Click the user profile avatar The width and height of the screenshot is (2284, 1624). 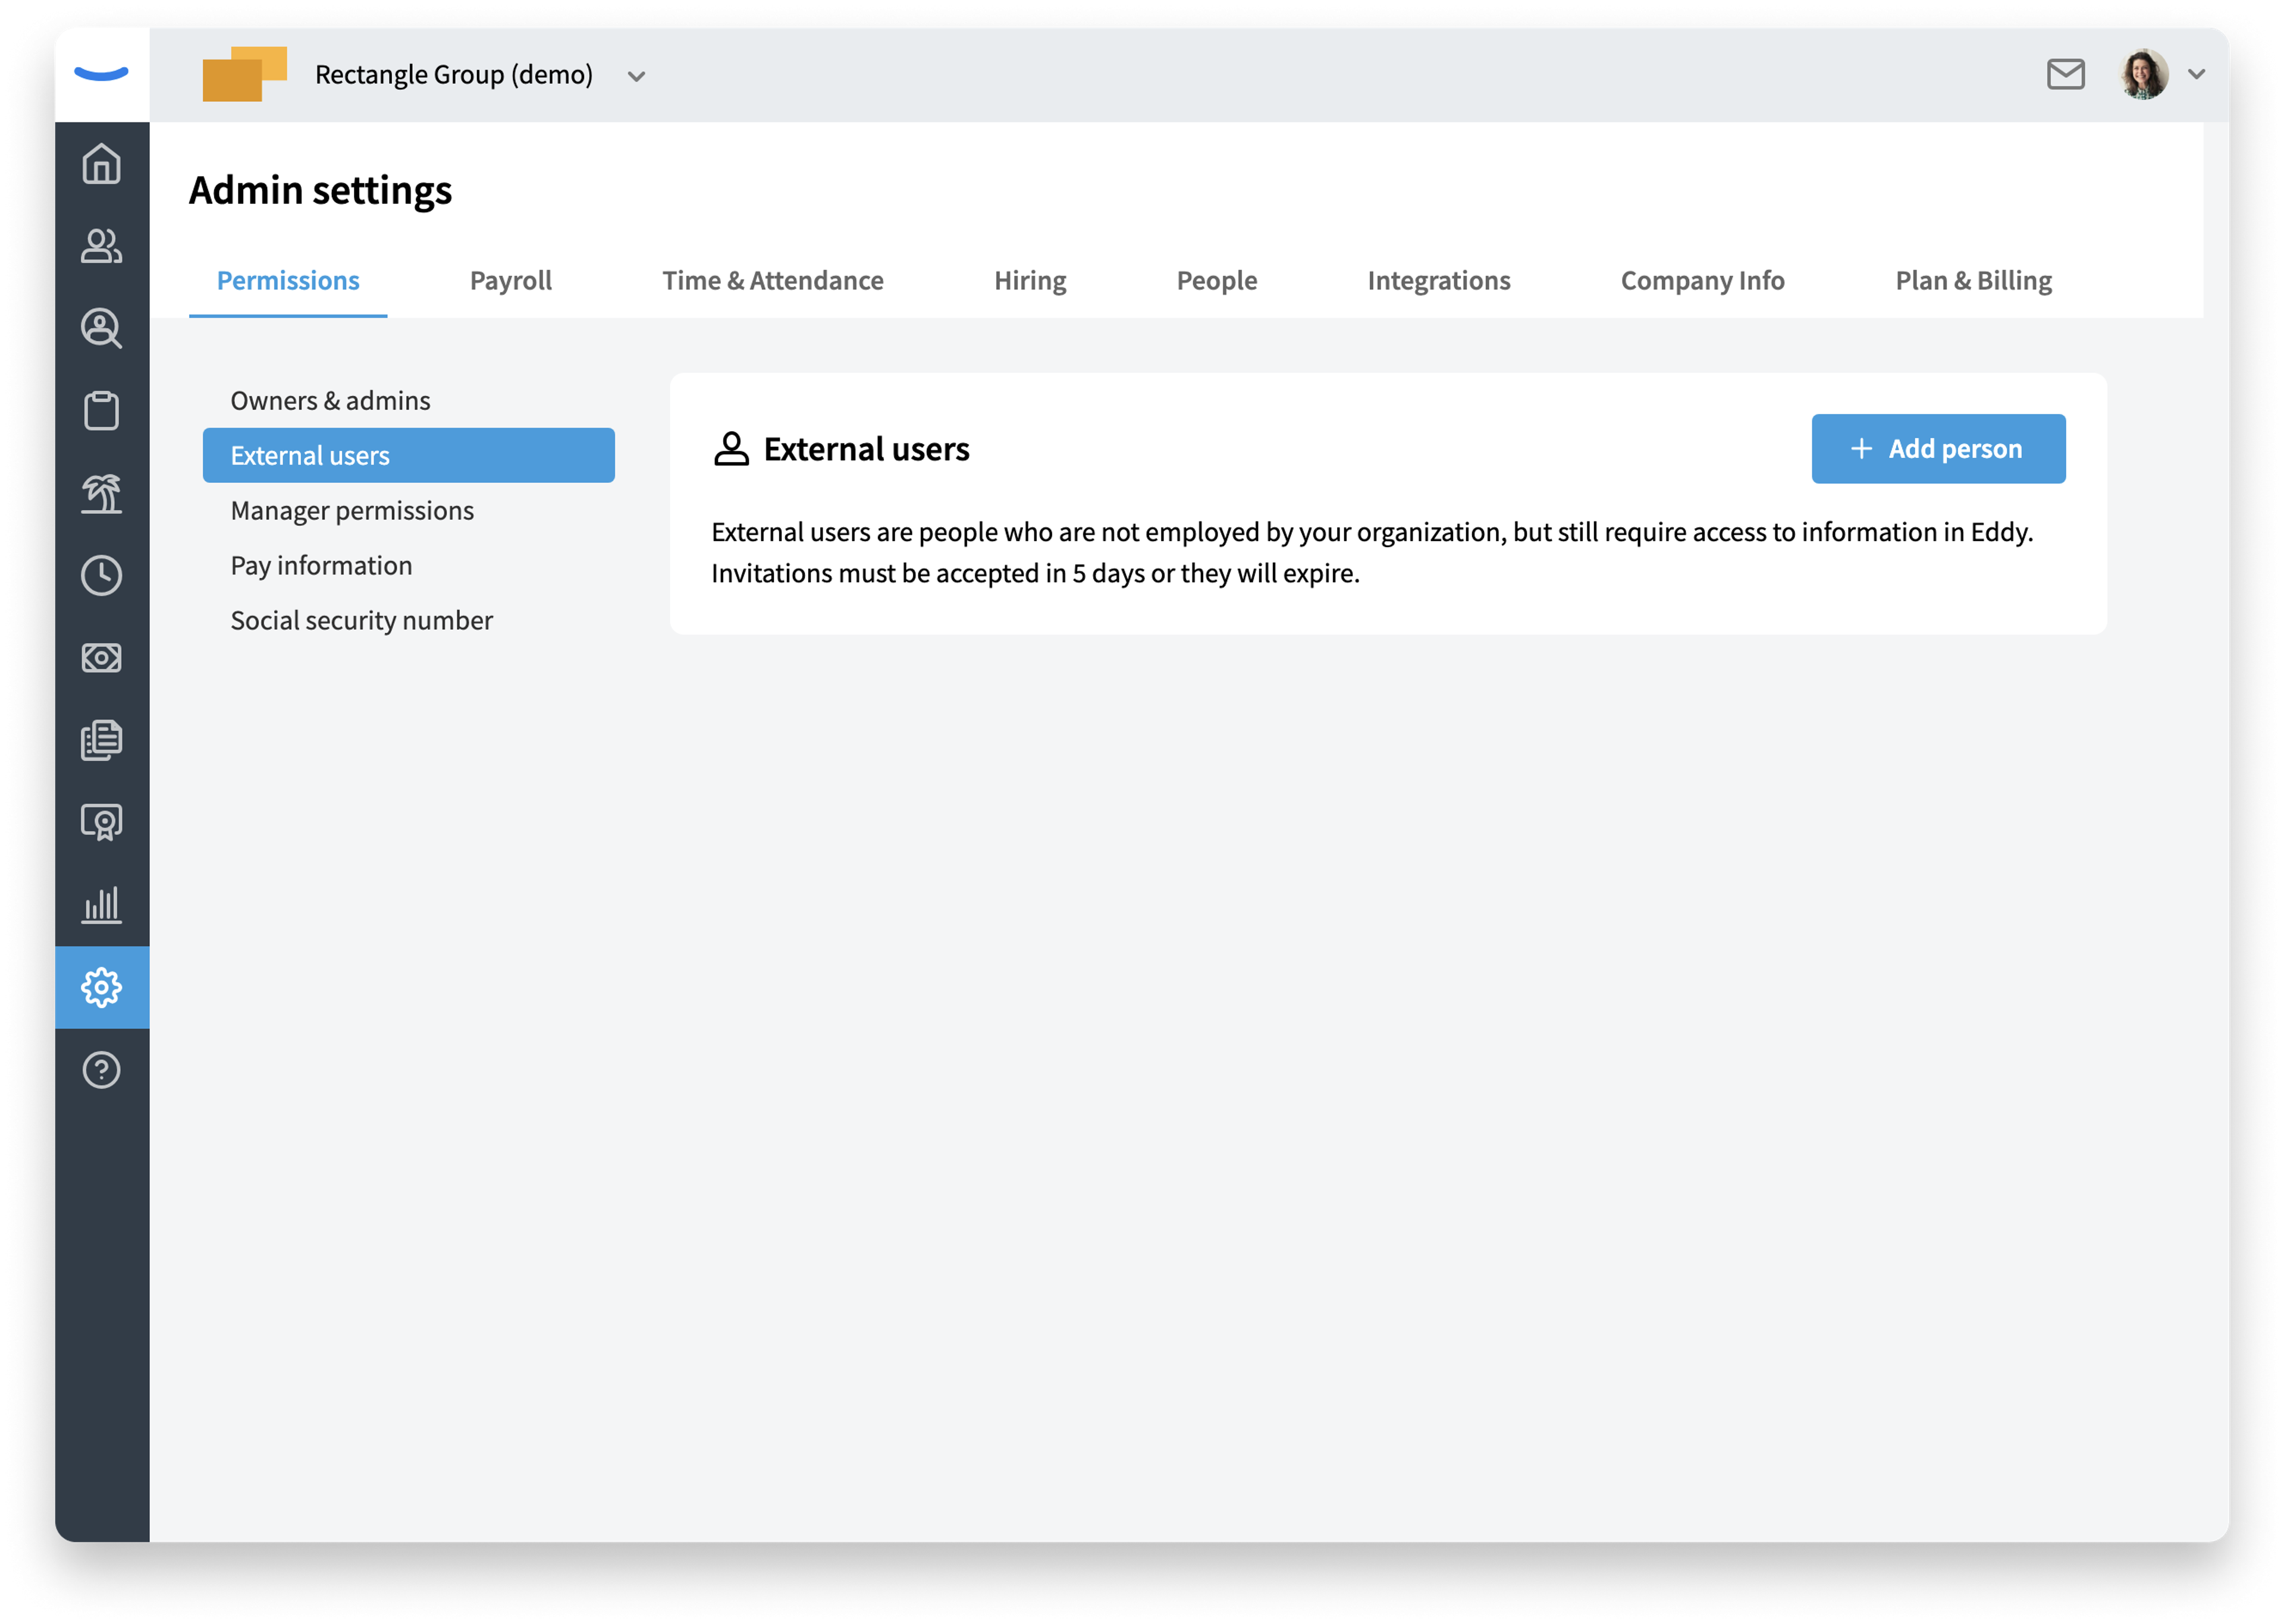[2144, 74]
